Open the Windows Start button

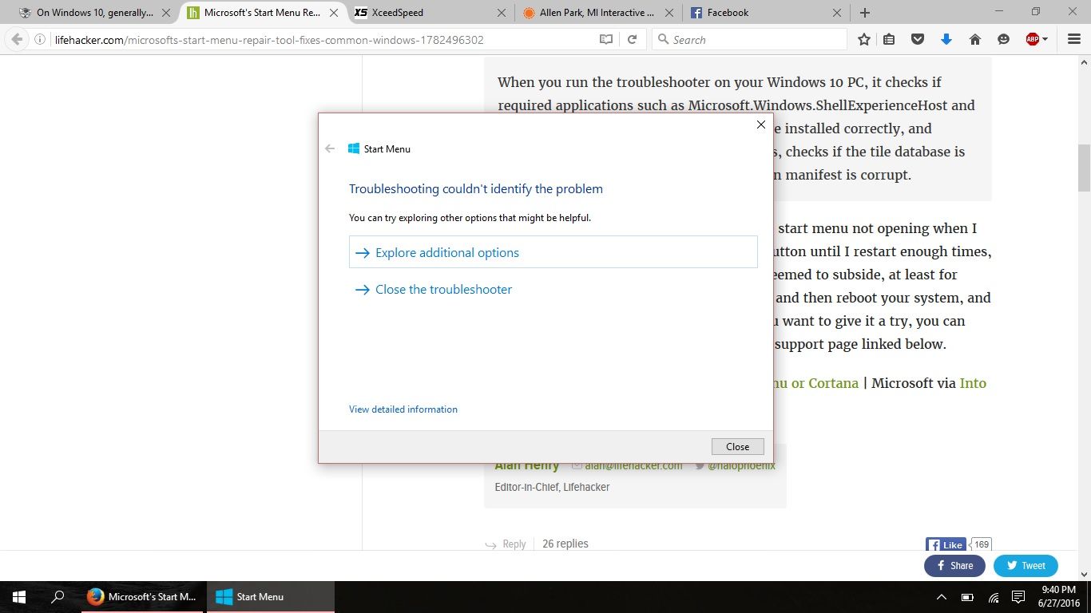(19, 597)
